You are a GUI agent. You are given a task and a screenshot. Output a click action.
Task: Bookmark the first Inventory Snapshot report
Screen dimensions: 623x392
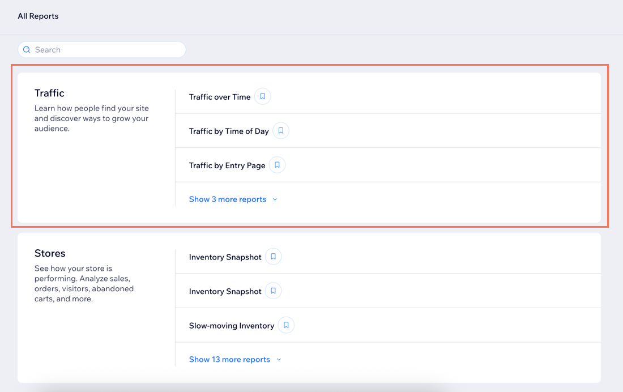[273, 257]
